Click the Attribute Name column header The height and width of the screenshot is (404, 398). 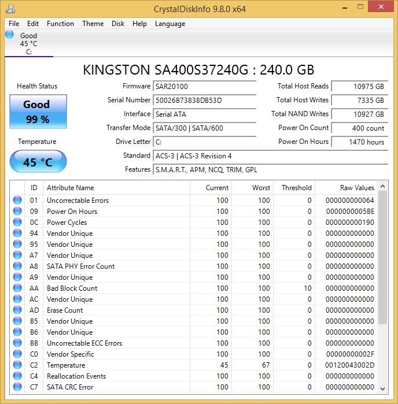[x=116, y=188]
